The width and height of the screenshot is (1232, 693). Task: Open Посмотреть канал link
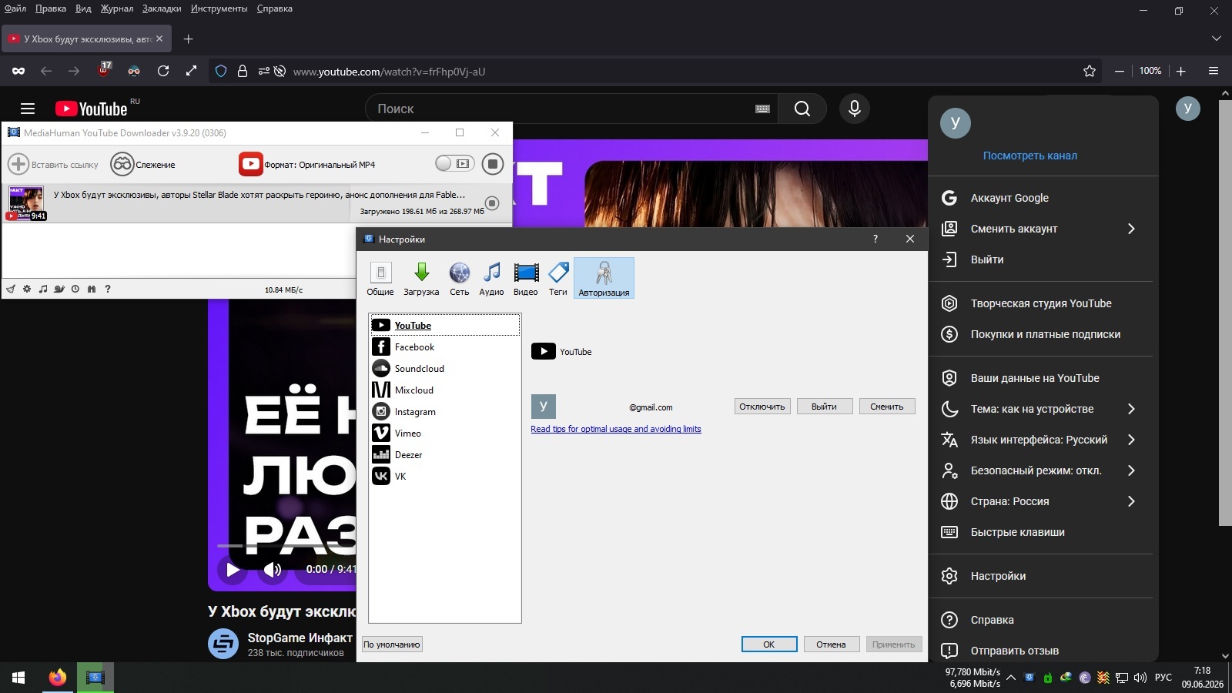[1030, 156]
